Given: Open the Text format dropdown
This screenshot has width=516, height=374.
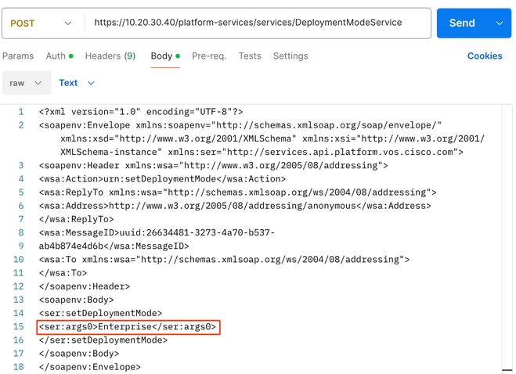Looking at the screenshot, I should click(x=77, y=83).
